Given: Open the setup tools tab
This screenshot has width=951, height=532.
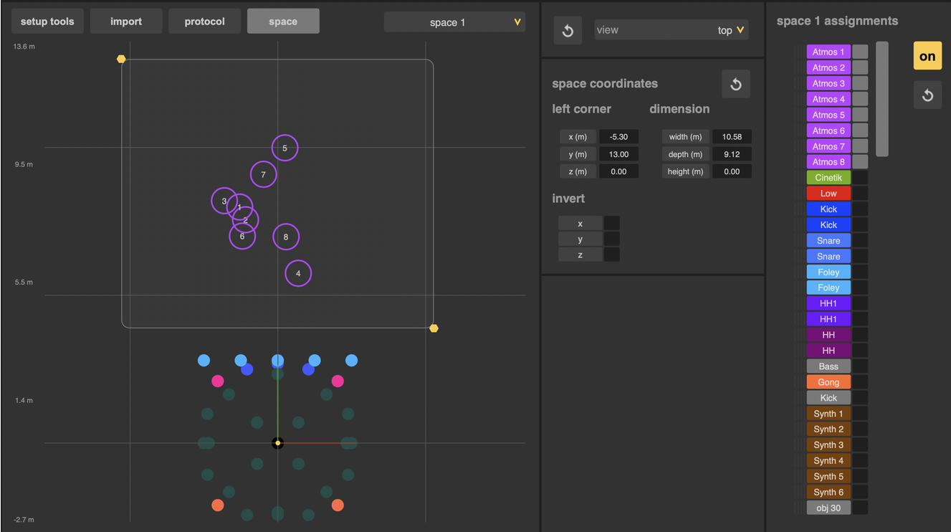Looking at the screenshot, I should coord(47,22).
